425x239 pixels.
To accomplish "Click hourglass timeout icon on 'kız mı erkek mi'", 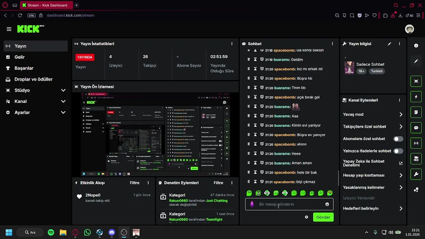I will click(255, 69).
